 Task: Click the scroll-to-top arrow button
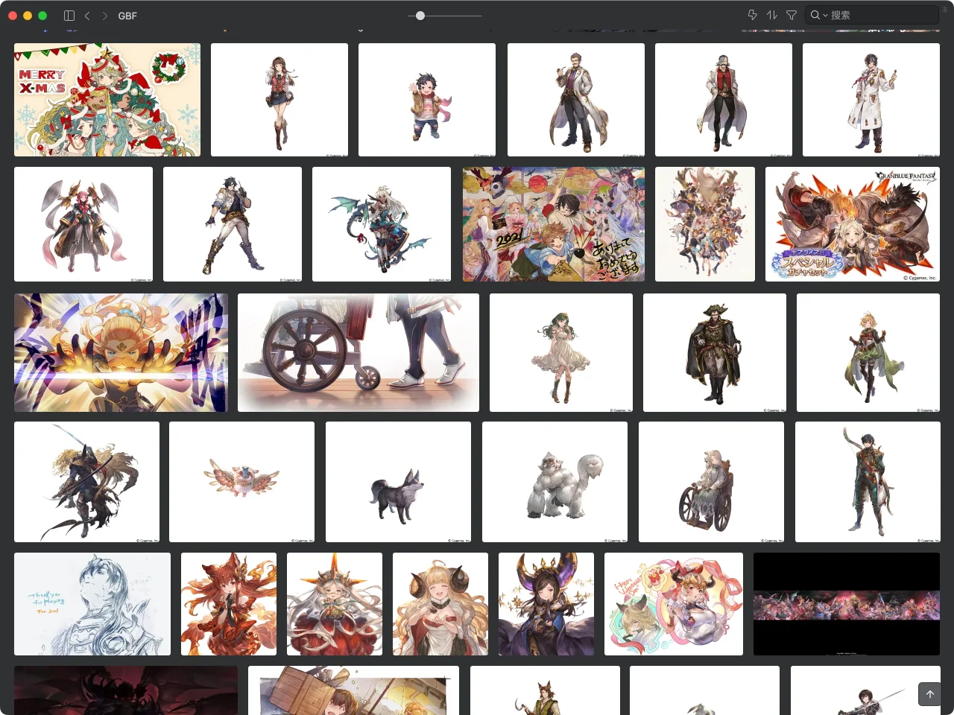tap(929, 694)
